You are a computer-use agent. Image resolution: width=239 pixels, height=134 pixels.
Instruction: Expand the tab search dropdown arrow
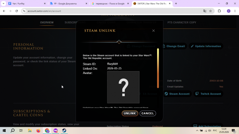coord(3,3)
